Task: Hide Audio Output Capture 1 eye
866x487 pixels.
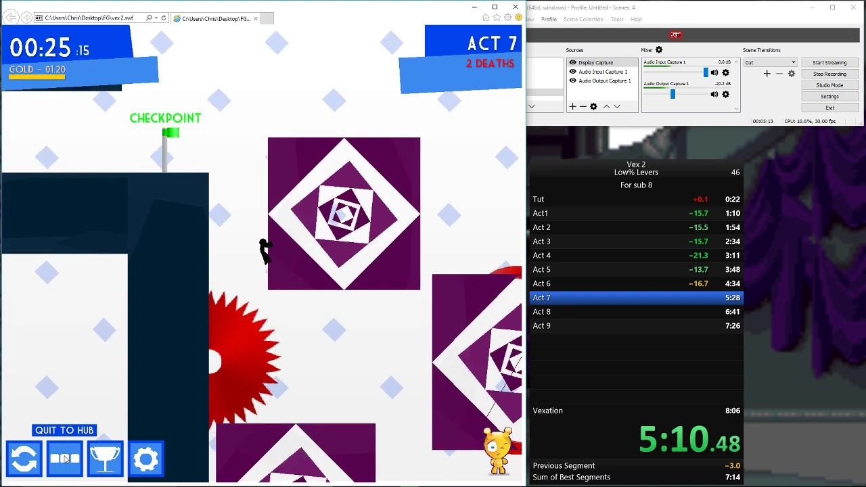Action: (572, 80)
